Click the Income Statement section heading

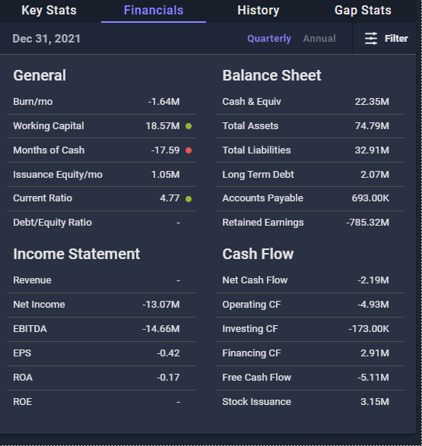pyautogui.click(x=77, y=254)
